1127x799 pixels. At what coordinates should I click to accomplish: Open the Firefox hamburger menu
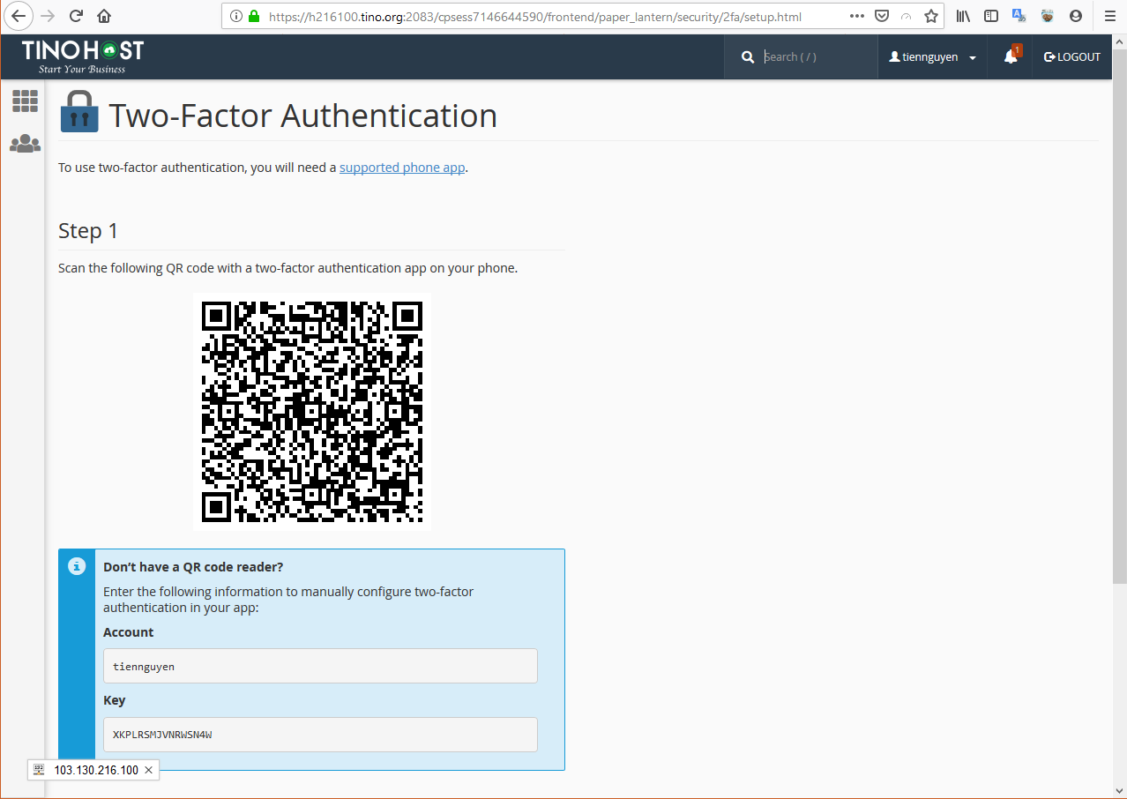click(1110, 16)
